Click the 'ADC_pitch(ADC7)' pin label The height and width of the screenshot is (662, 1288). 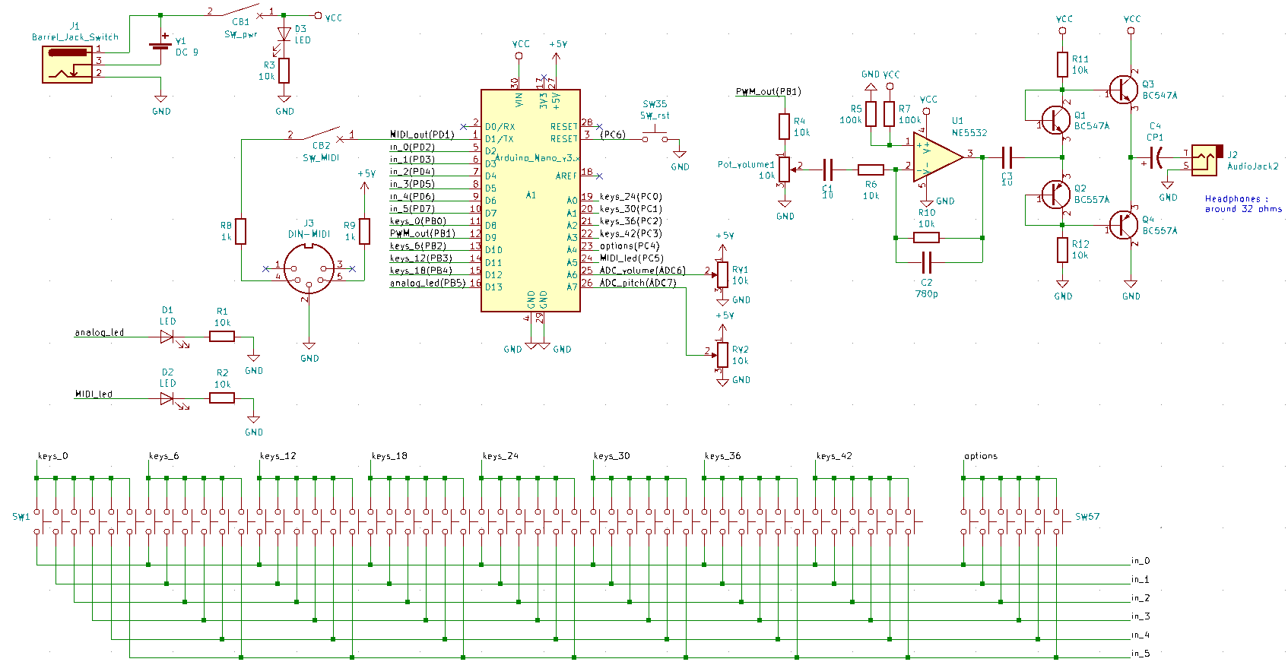(638, 283)
